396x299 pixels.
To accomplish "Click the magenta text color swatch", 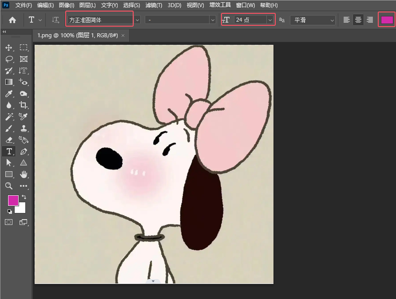I will coord(387,20).
